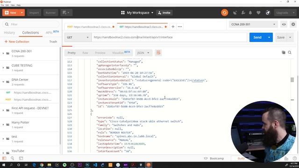Open Bootcamp in the status bar

pos(214,159)
